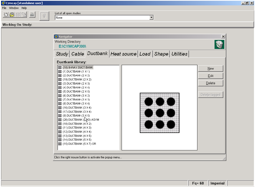Open the list of all open studies dropdown
This screenshot has width=255, height=187.
tap(151, 18)
